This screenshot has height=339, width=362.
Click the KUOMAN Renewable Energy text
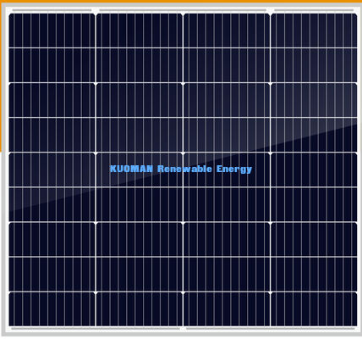181,169
